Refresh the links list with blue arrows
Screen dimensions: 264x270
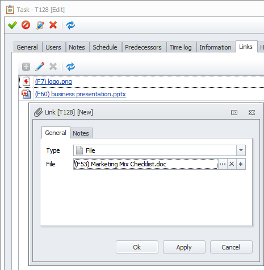coord(70,67)
